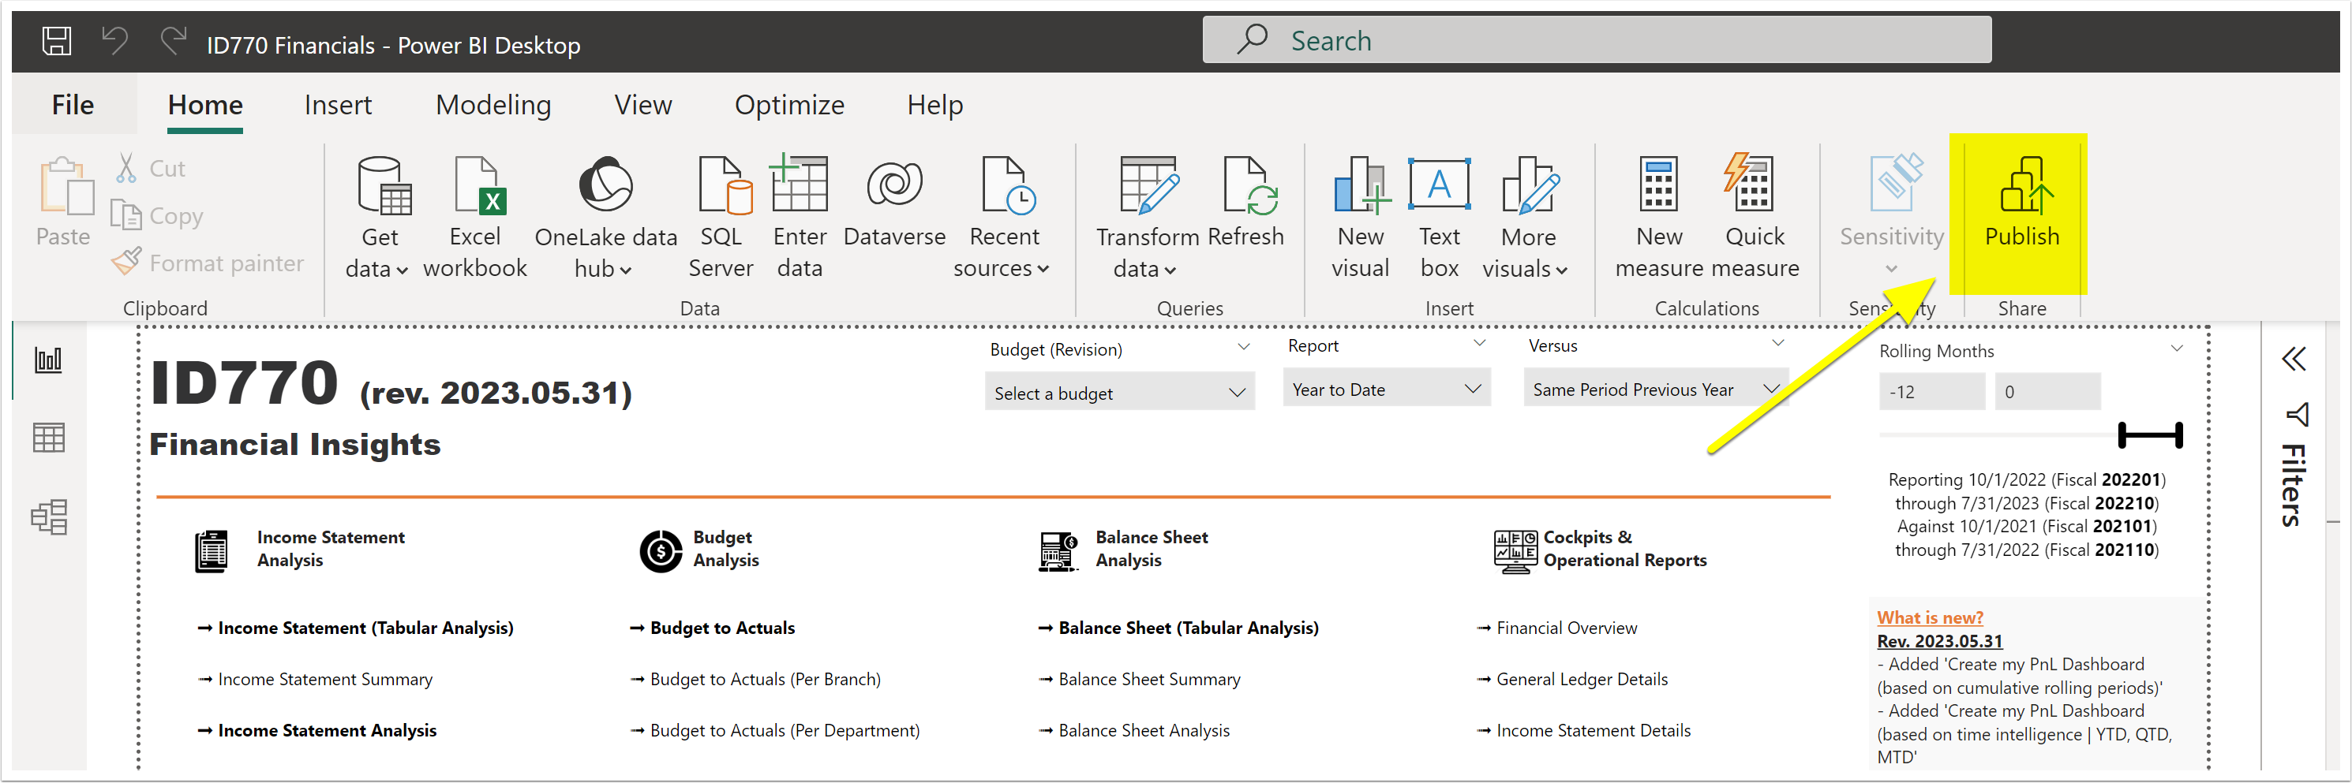
Task: Switch to the Insert tab
Action: (x=338, y=105)
